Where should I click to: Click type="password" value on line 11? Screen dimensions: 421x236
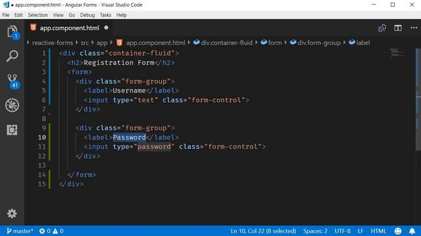point(154,147)
